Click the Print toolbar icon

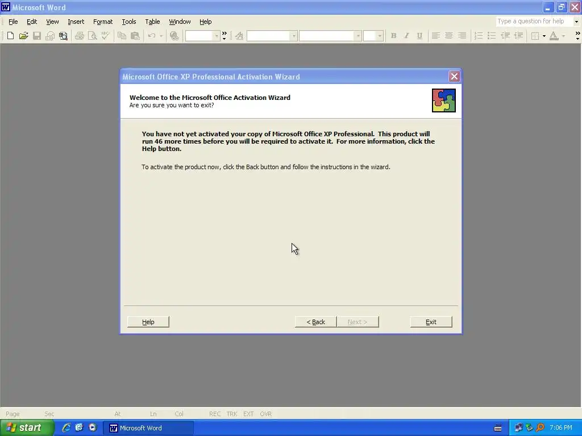(x=80, y=36)
